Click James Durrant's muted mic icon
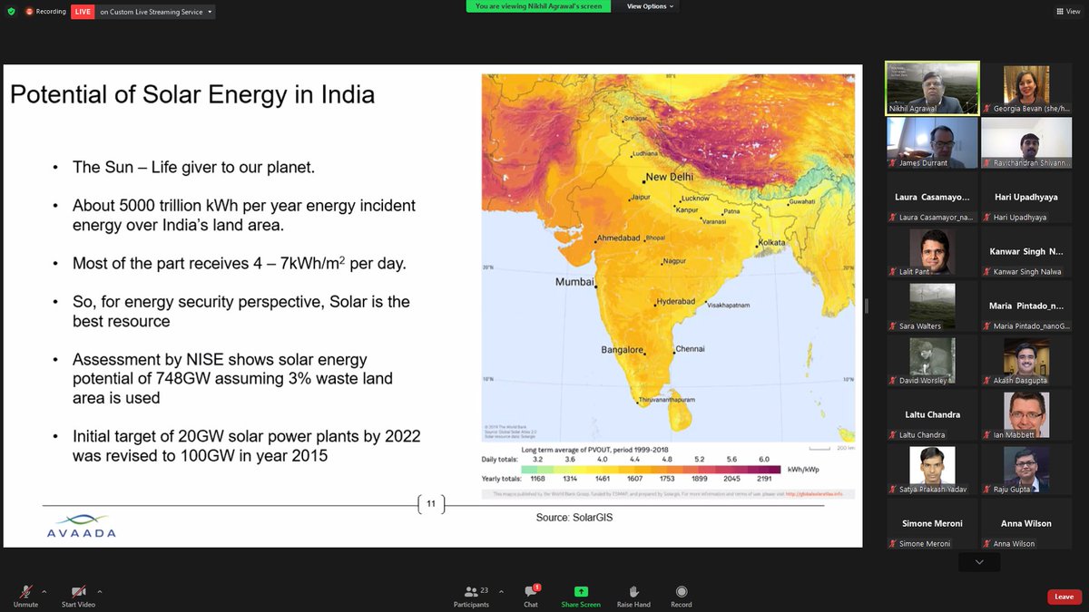 click(894, 164)
